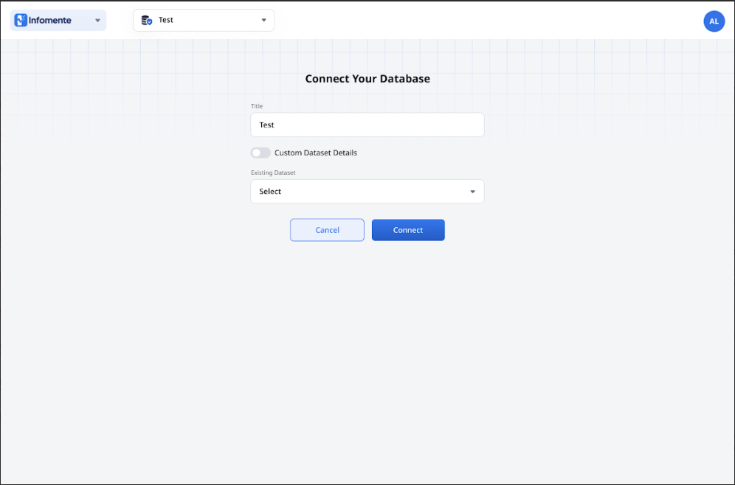The height and width of the screenshot is (485, 735).
Task: Click the database icon beside Test
Action: coord(147,21)
